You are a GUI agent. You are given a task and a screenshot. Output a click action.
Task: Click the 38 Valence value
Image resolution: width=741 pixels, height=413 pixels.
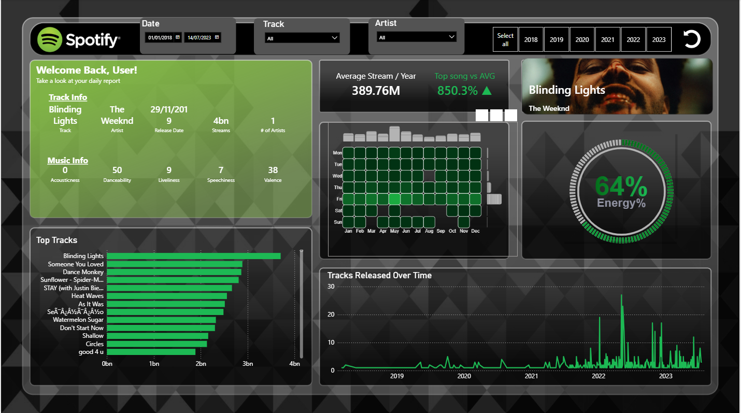[x=273, y=170]
